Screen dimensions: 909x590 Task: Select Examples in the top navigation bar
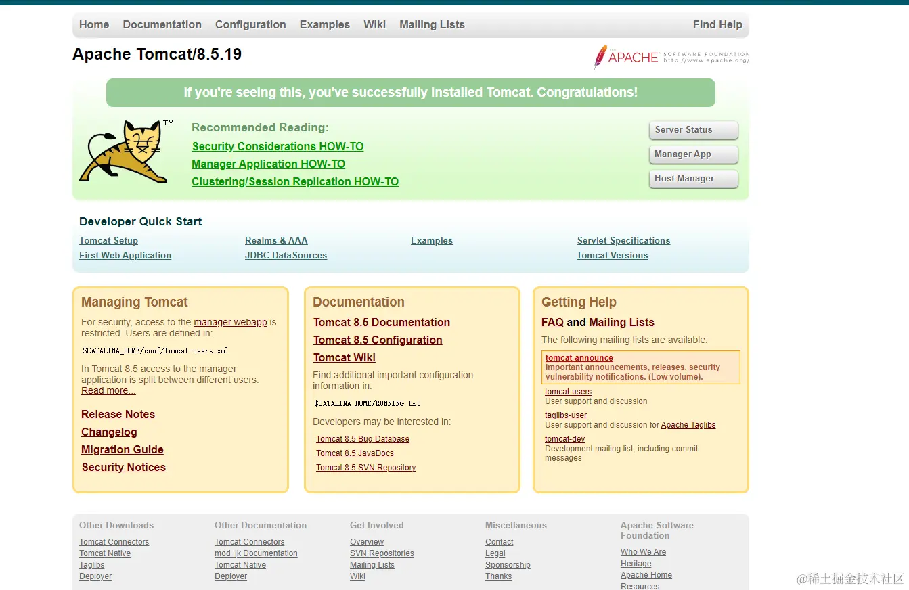(325, 24)
